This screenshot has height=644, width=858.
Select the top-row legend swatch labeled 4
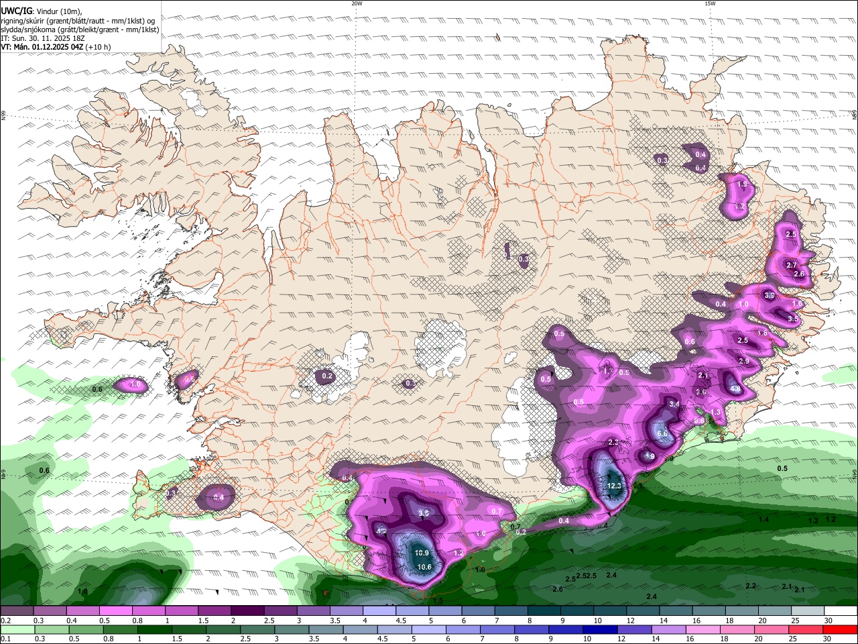(x=379, y=611)
